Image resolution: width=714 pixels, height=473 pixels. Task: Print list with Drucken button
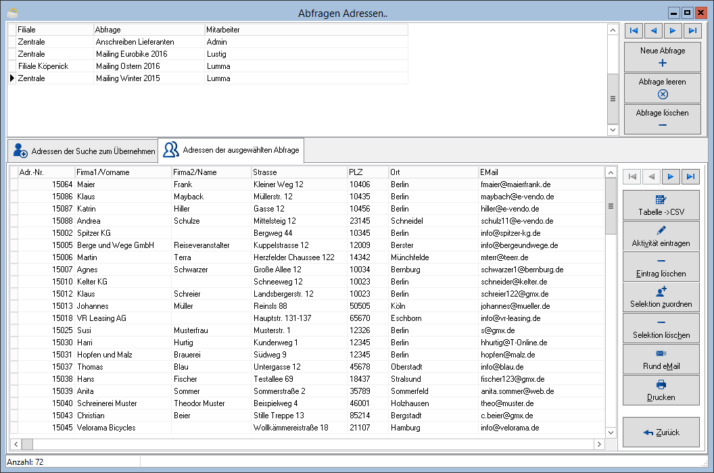tap(661, 390)
